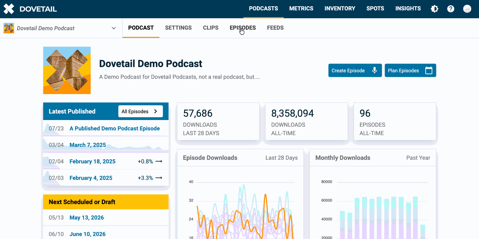
Task: Click the small podcast thumbnail in selector
Action: (9, 28)
